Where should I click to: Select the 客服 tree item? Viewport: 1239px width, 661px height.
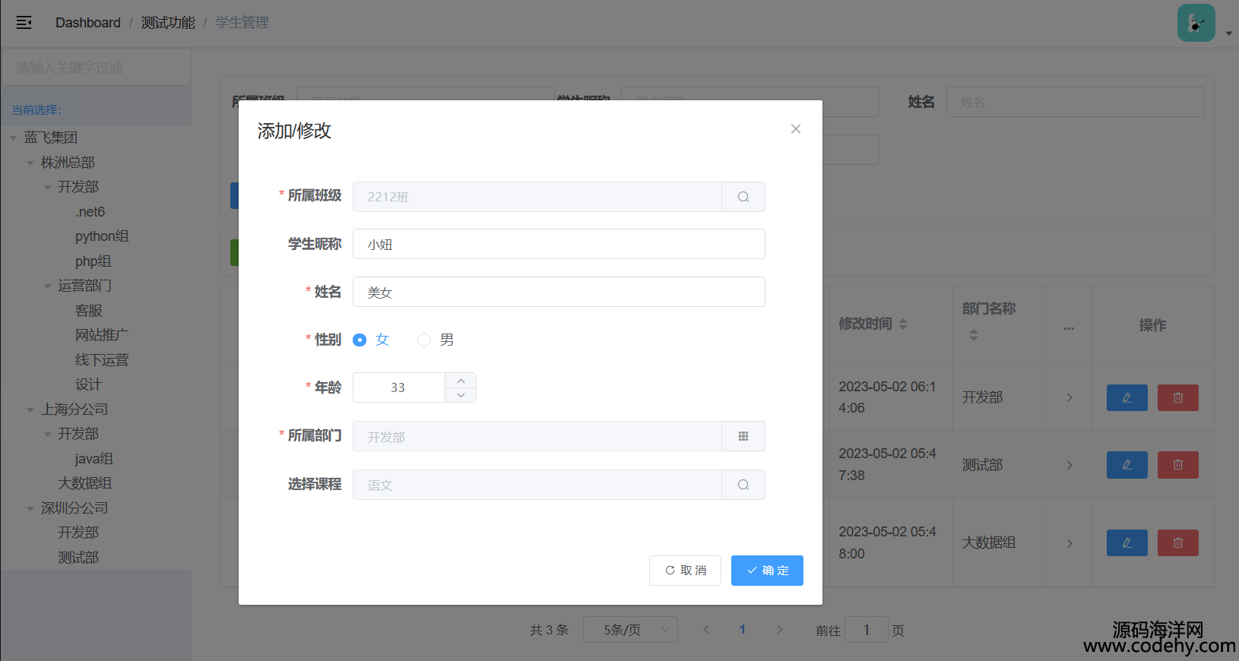coord(88,311)
